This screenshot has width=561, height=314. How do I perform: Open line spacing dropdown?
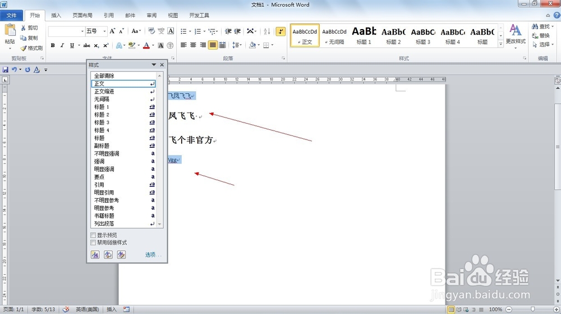(237, 45)
